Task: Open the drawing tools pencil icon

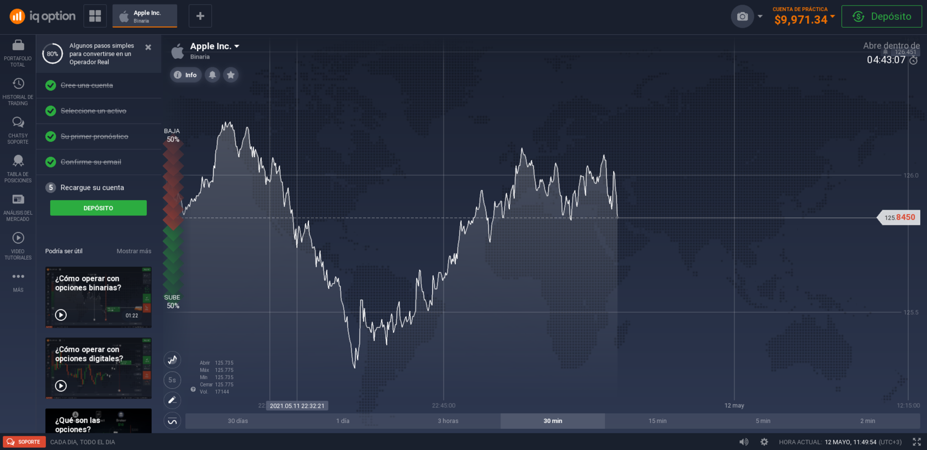Action: pyautogui.click(x=172, y=400)
